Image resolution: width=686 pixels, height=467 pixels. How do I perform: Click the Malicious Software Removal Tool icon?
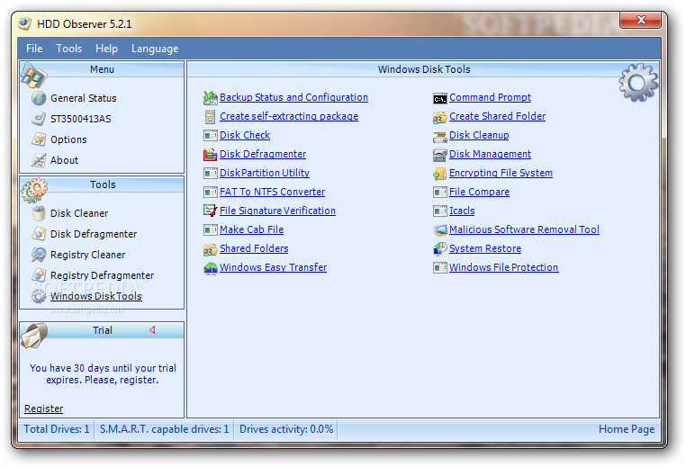440,229
